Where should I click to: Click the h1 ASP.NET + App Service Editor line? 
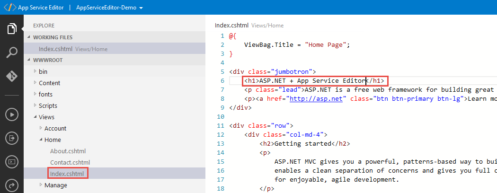pos(315,81)
